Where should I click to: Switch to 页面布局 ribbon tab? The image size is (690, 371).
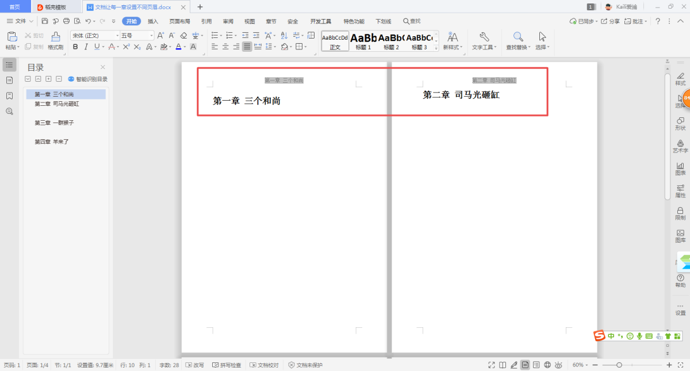(179, 21)
